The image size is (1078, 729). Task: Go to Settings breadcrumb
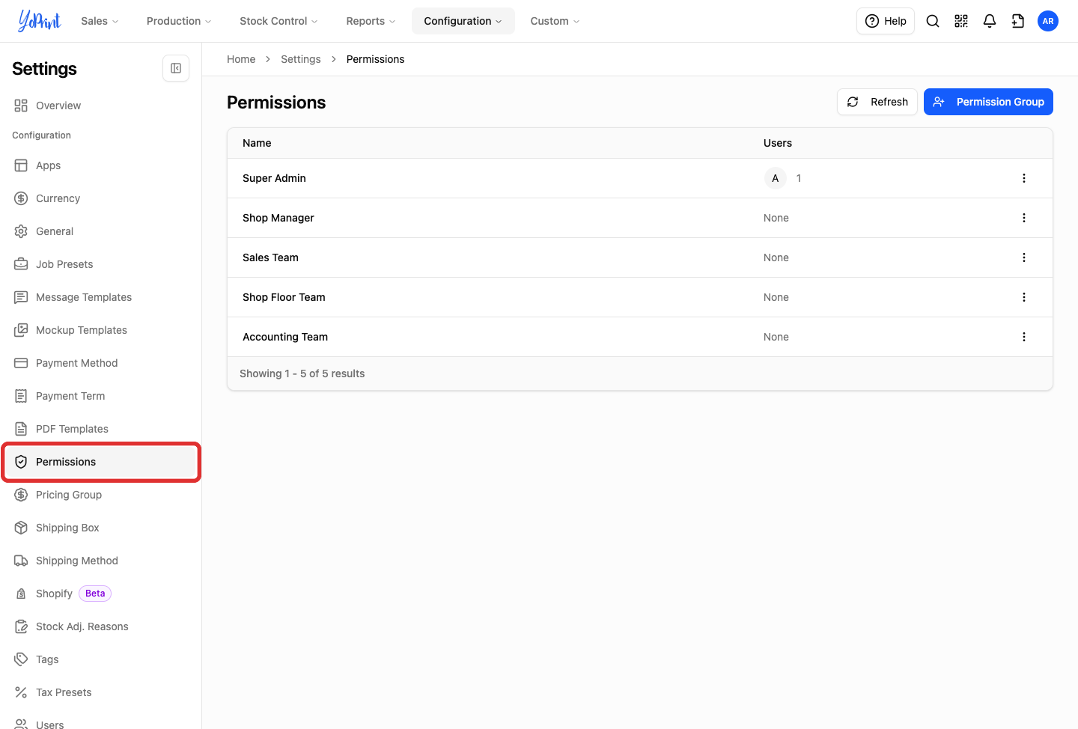point(301,59)
